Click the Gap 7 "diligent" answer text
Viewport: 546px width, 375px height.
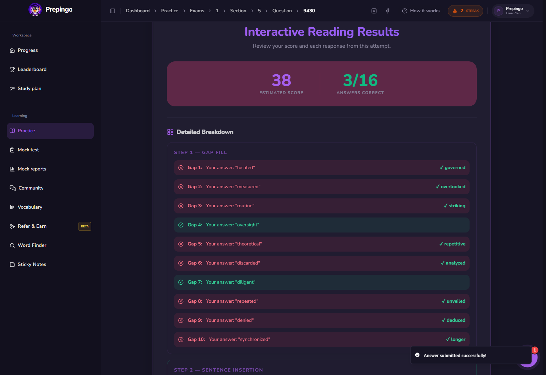click(x=231, y=282)
